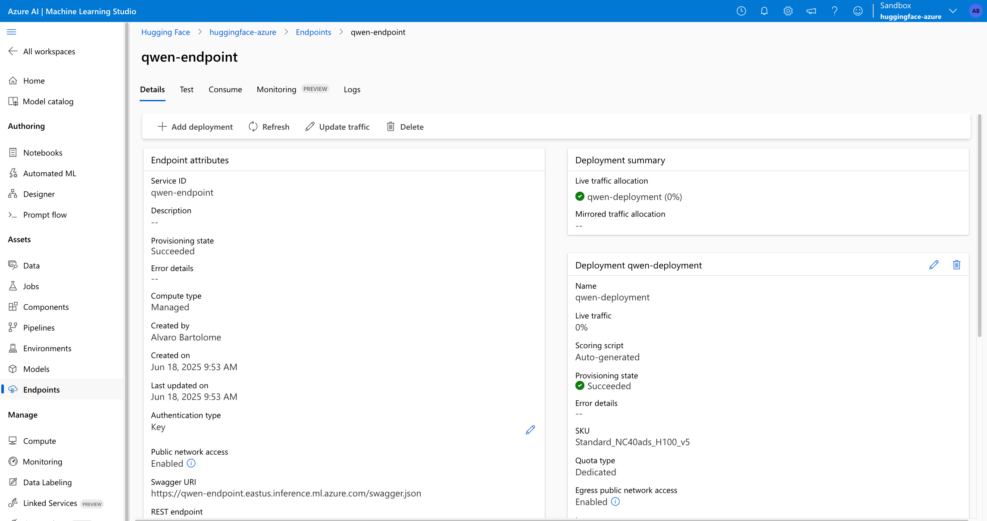Click Add deployment
Screen dimensions: 987x521
click(x=195, y=127)
